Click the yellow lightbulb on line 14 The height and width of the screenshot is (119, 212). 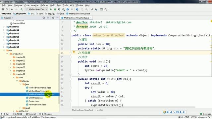[74, 52]
